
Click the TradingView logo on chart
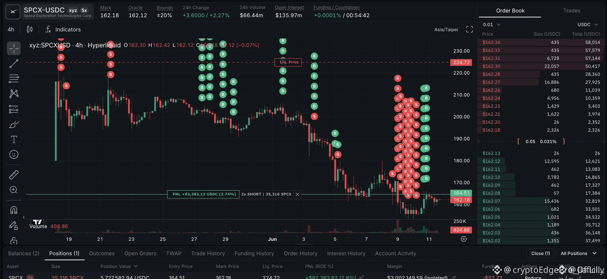37,222
